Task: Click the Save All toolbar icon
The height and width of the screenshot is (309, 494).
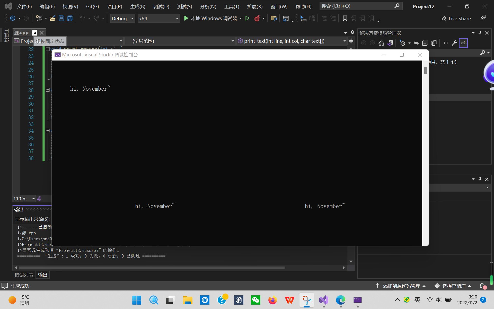Action: coord(70,18)
